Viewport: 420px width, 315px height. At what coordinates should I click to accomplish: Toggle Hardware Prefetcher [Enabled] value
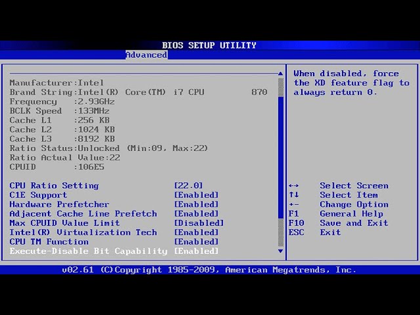(196, 204)
